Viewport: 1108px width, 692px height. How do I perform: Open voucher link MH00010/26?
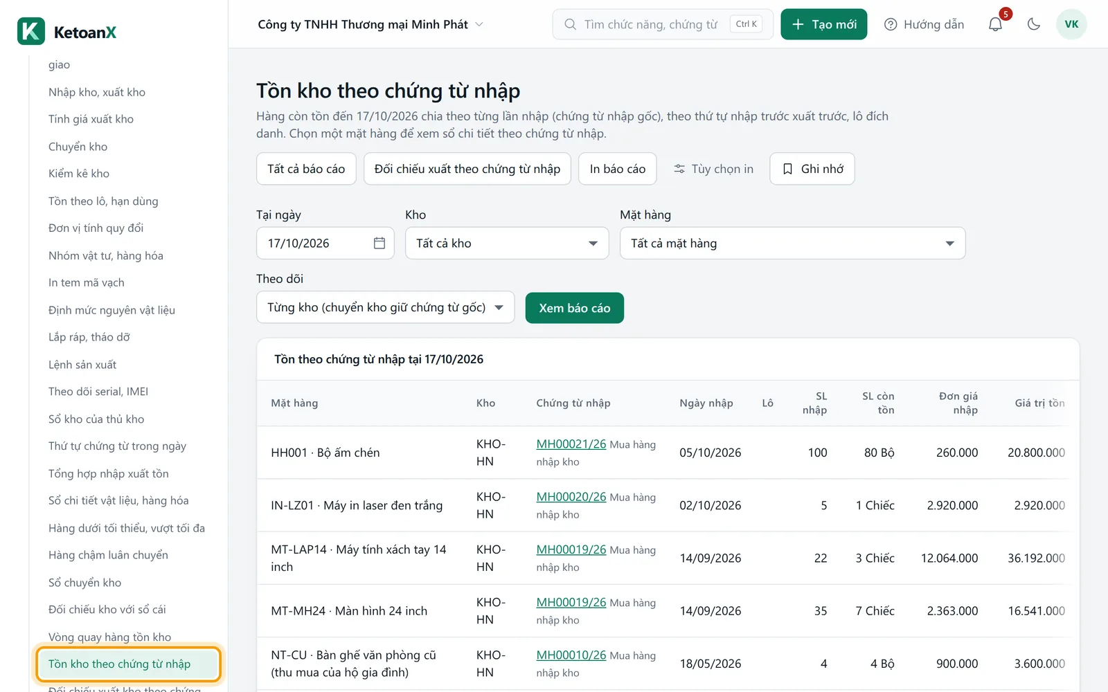tap(571, 655)
